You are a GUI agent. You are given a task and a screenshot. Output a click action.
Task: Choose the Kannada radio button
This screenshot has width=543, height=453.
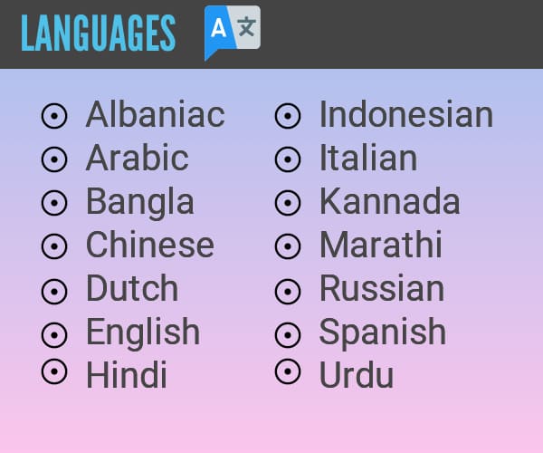(288, 203)
